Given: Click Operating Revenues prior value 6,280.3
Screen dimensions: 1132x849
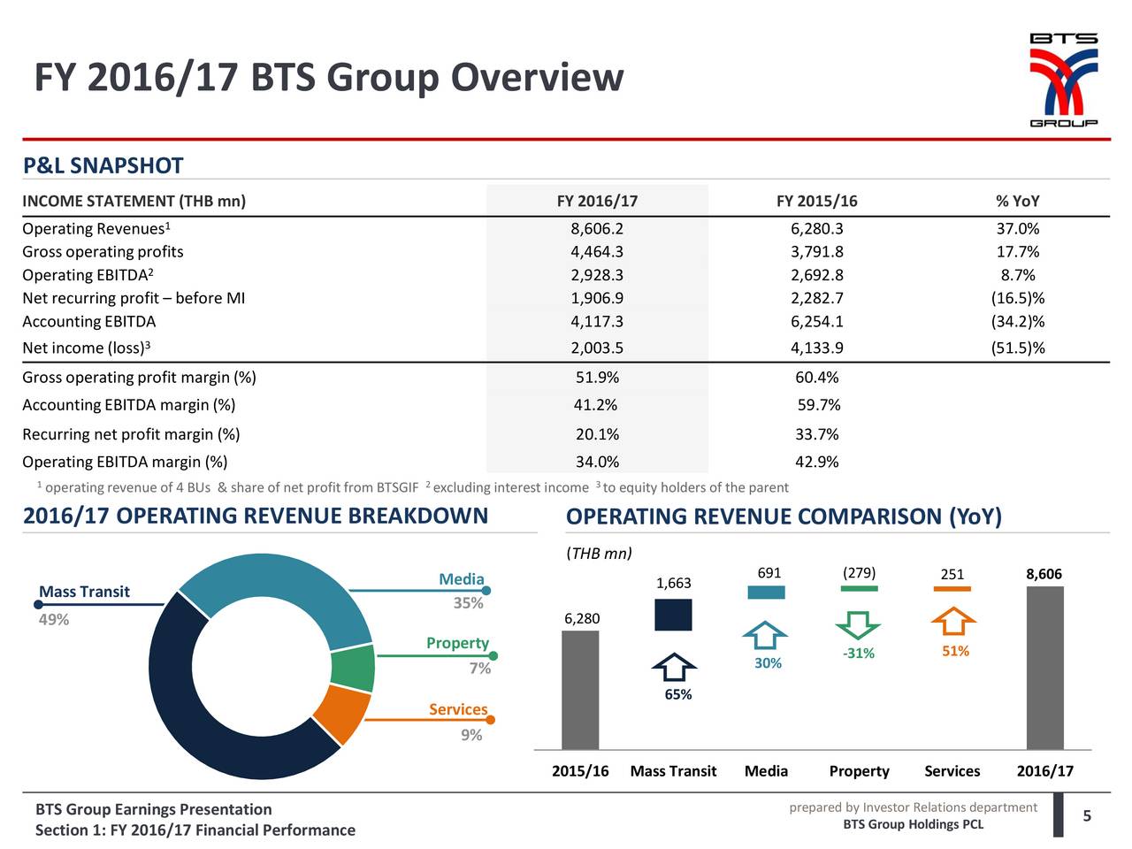Looking at the screenshot, I should [x=816, y=229].
